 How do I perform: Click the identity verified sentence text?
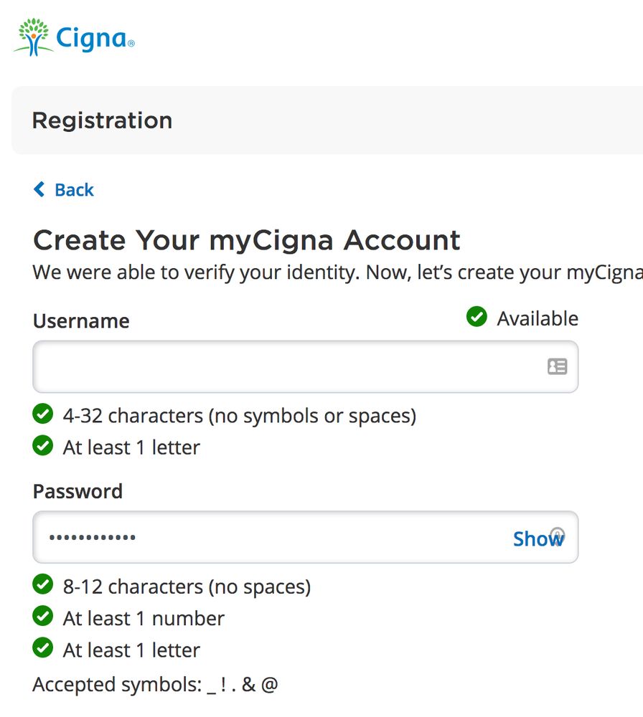pyautogui.click(x=338, y=272)
